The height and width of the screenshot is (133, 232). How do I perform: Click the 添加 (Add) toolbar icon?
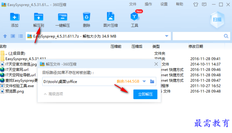[15, 17]
